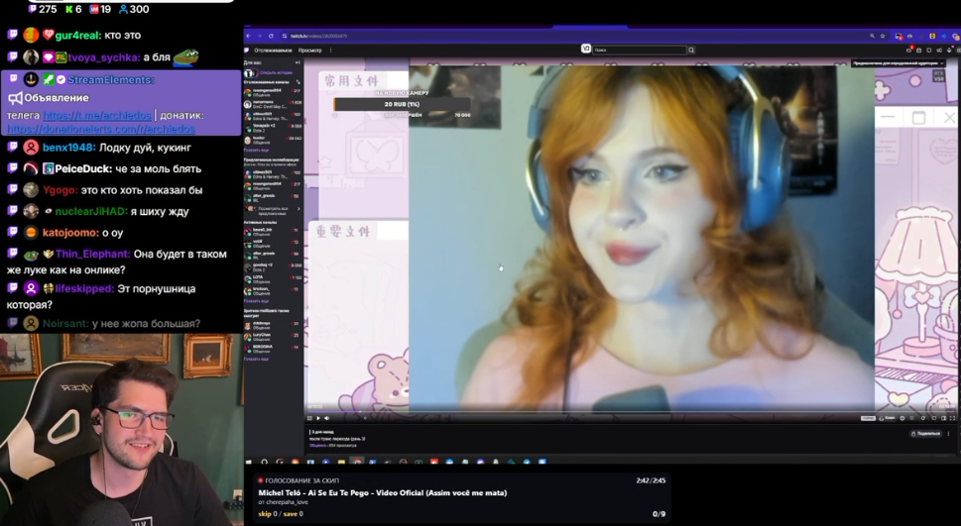Vote save on the current song
The height and width of the screenshot is (526, 961).
click(x=293, y=514)
